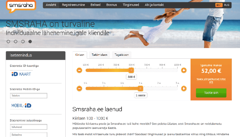Click the Siseneda Mobiil-ID-ga label
Screen dimensions: 240x137
(x=25, y=89)
